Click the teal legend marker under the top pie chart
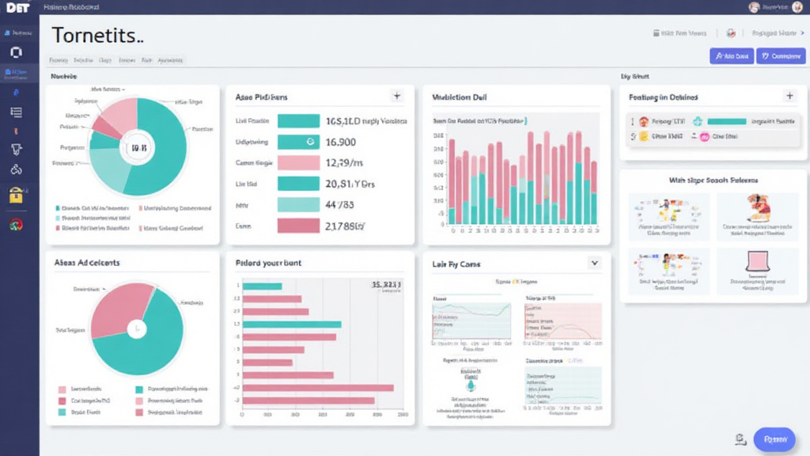The height and width of the screenshot is (456, 810). [x=58, y=208]
